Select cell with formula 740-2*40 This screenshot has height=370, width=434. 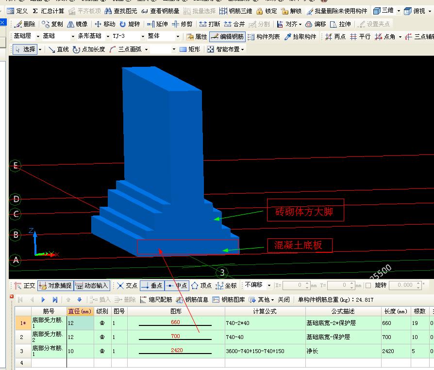pos(265,323)
